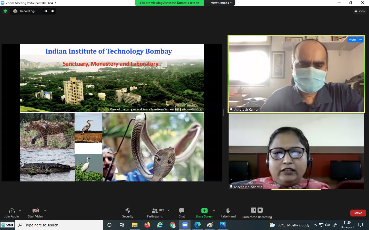Open the Photos app taskbar icon

223,225
